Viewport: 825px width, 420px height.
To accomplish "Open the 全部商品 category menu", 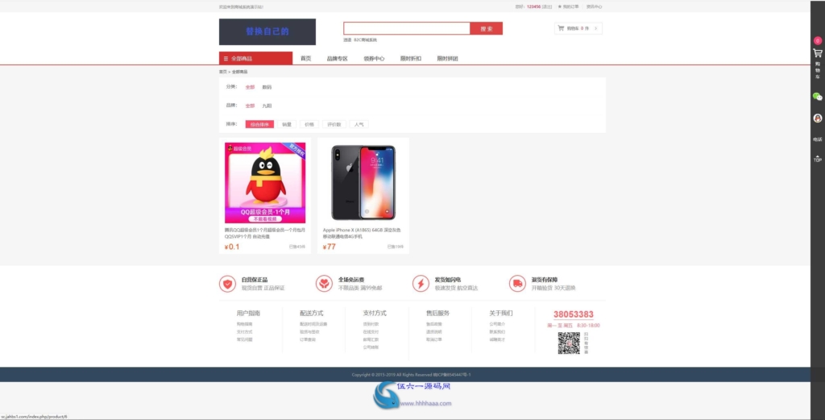I will [x=255, y=58].
